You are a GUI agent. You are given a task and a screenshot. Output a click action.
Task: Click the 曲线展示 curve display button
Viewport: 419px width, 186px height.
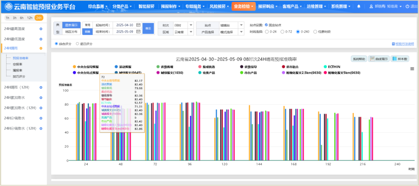378,59
